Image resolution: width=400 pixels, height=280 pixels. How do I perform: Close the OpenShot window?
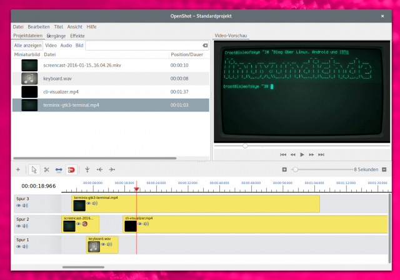pyautogui.click(x=382, y=16)
